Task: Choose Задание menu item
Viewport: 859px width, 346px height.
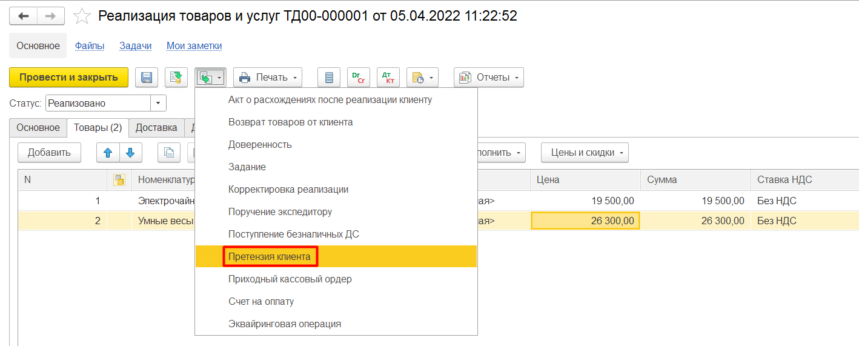Action: pyautogui.click(x=336, y=167)
